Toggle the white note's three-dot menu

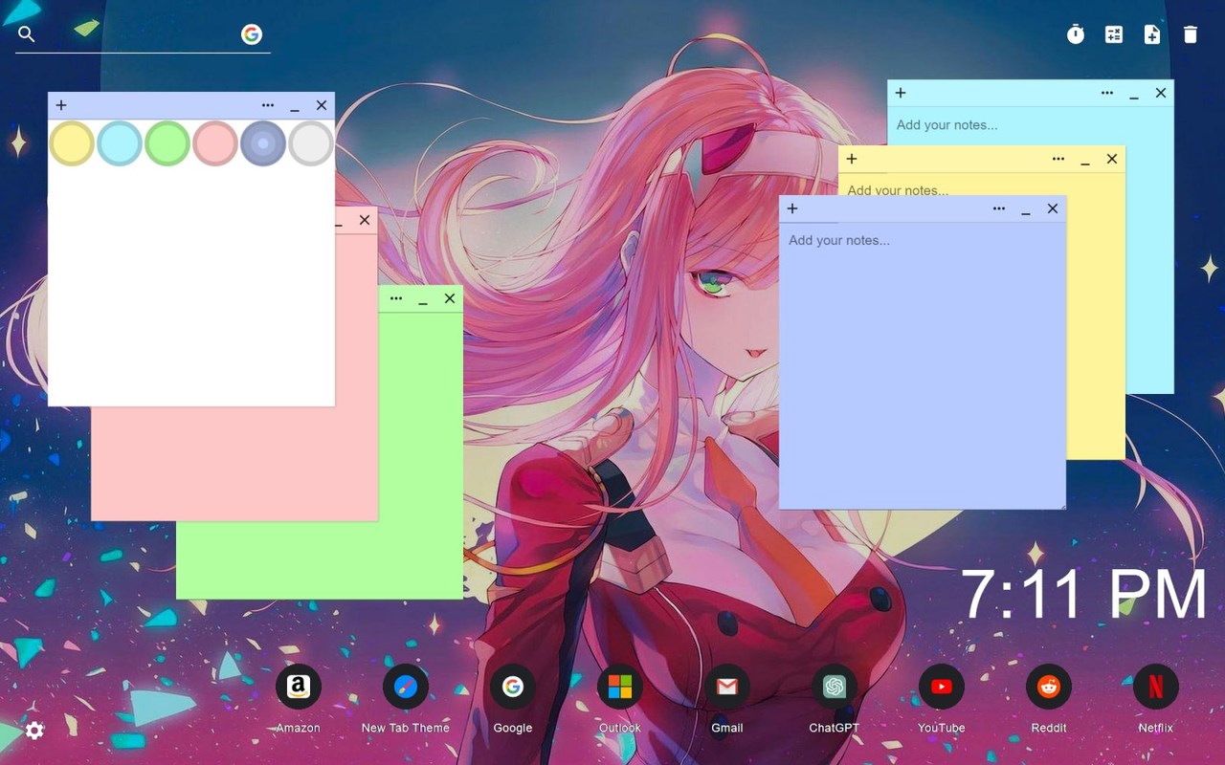tap(268, 105)
